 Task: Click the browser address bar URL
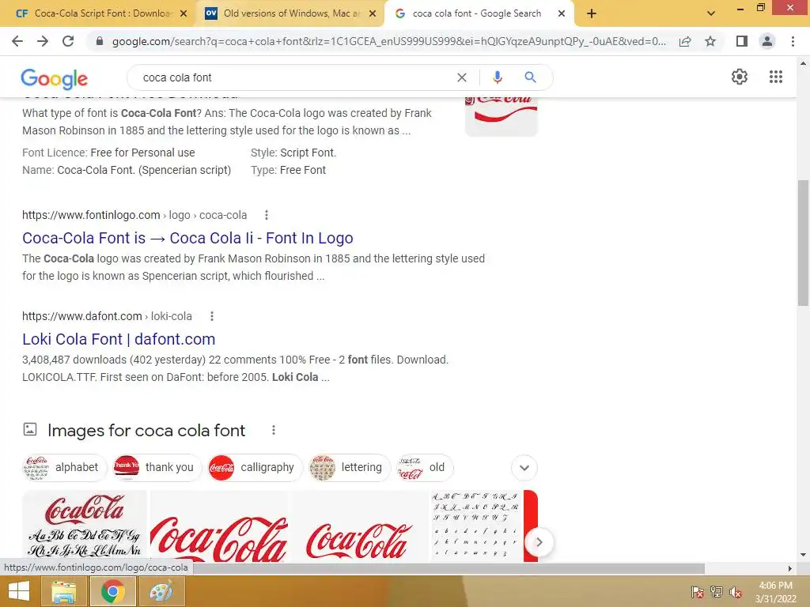[389, 41]
